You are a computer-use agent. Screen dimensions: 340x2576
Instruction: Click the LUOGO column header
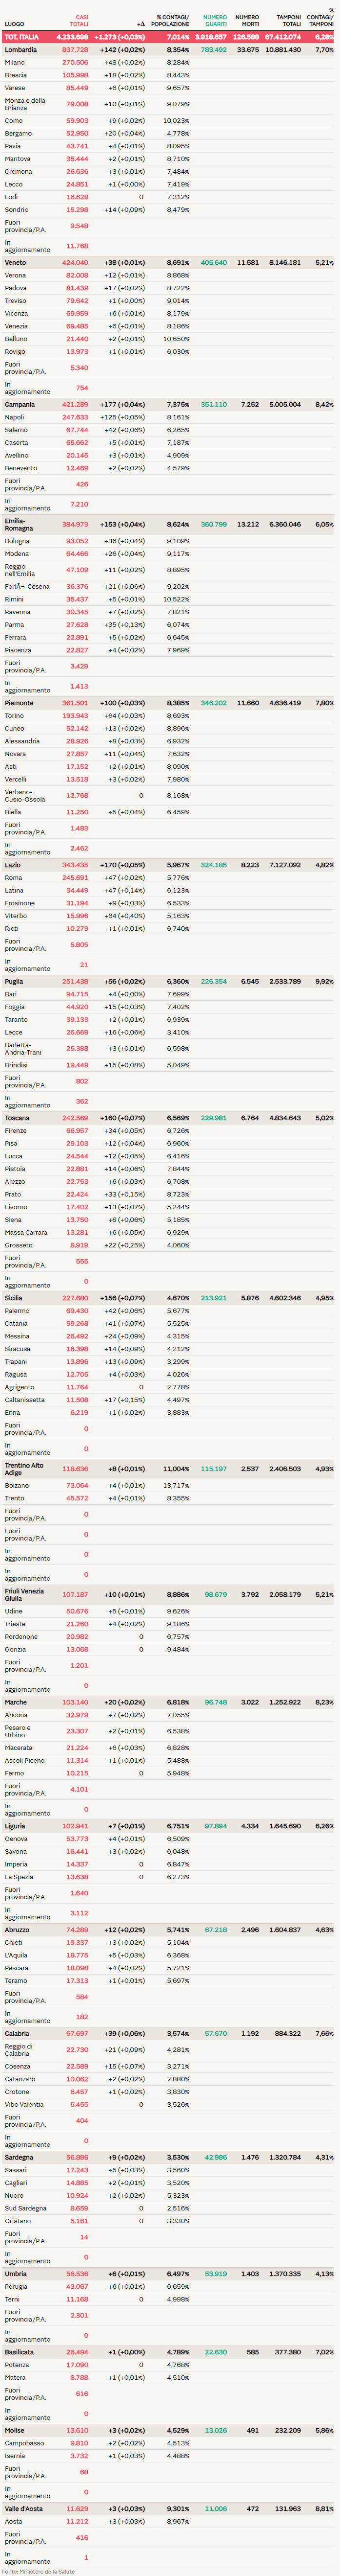[x=14, y=24]
